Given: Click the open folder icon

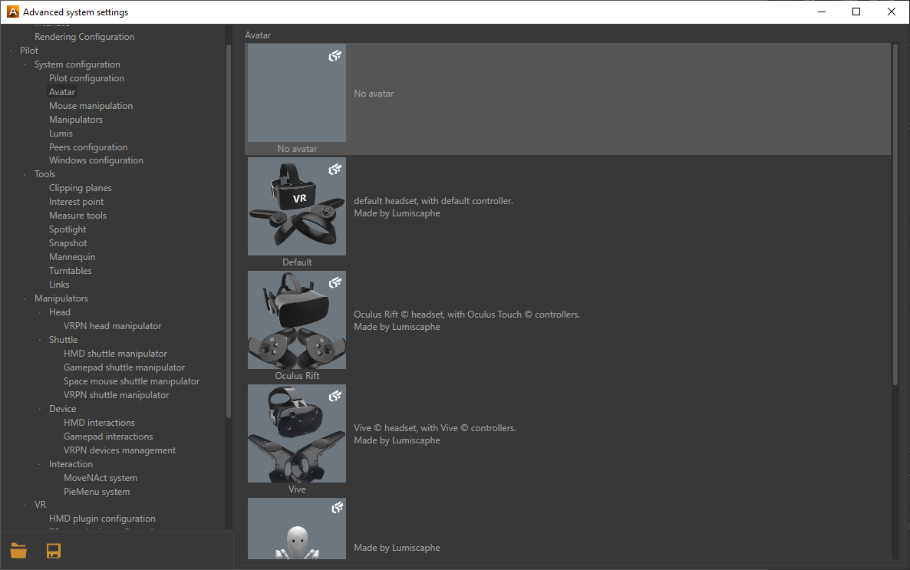Looking at the screenshot, I should (18, 550).
